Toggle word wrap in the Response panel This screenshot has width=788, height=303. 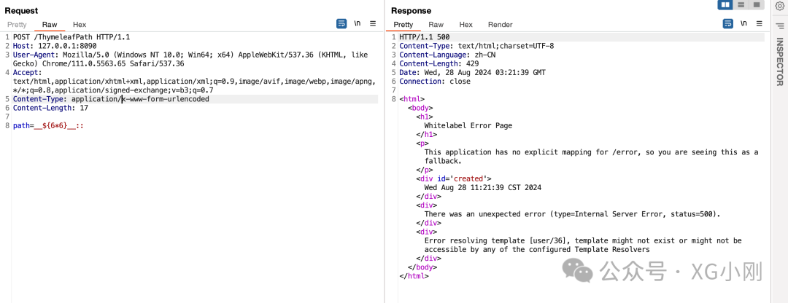[x=727, y=23]
